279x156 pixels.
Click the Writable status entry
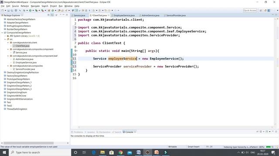point(173,147)
